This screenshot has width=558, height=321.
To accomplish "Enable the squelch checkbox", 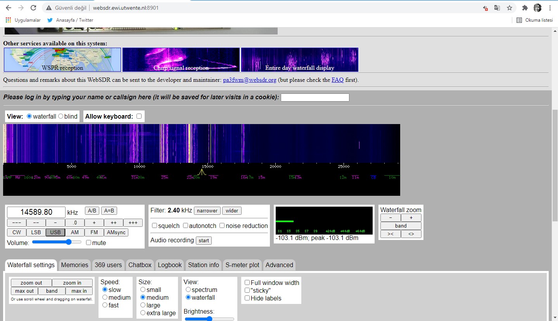I will (154, 226).
